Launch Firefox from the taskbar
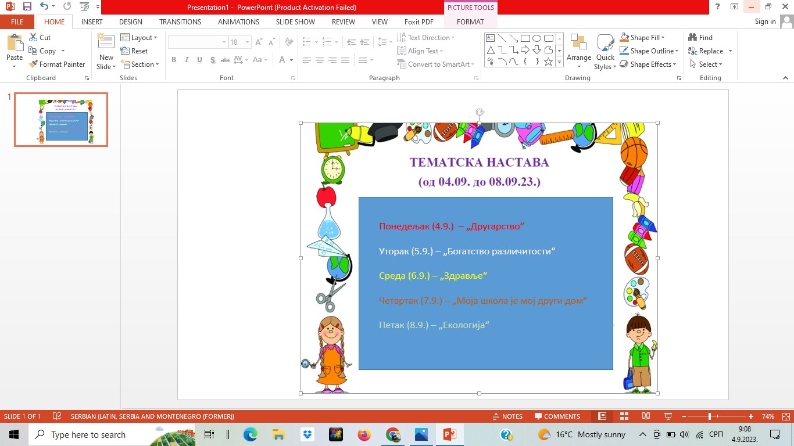 tap(364, 434)
